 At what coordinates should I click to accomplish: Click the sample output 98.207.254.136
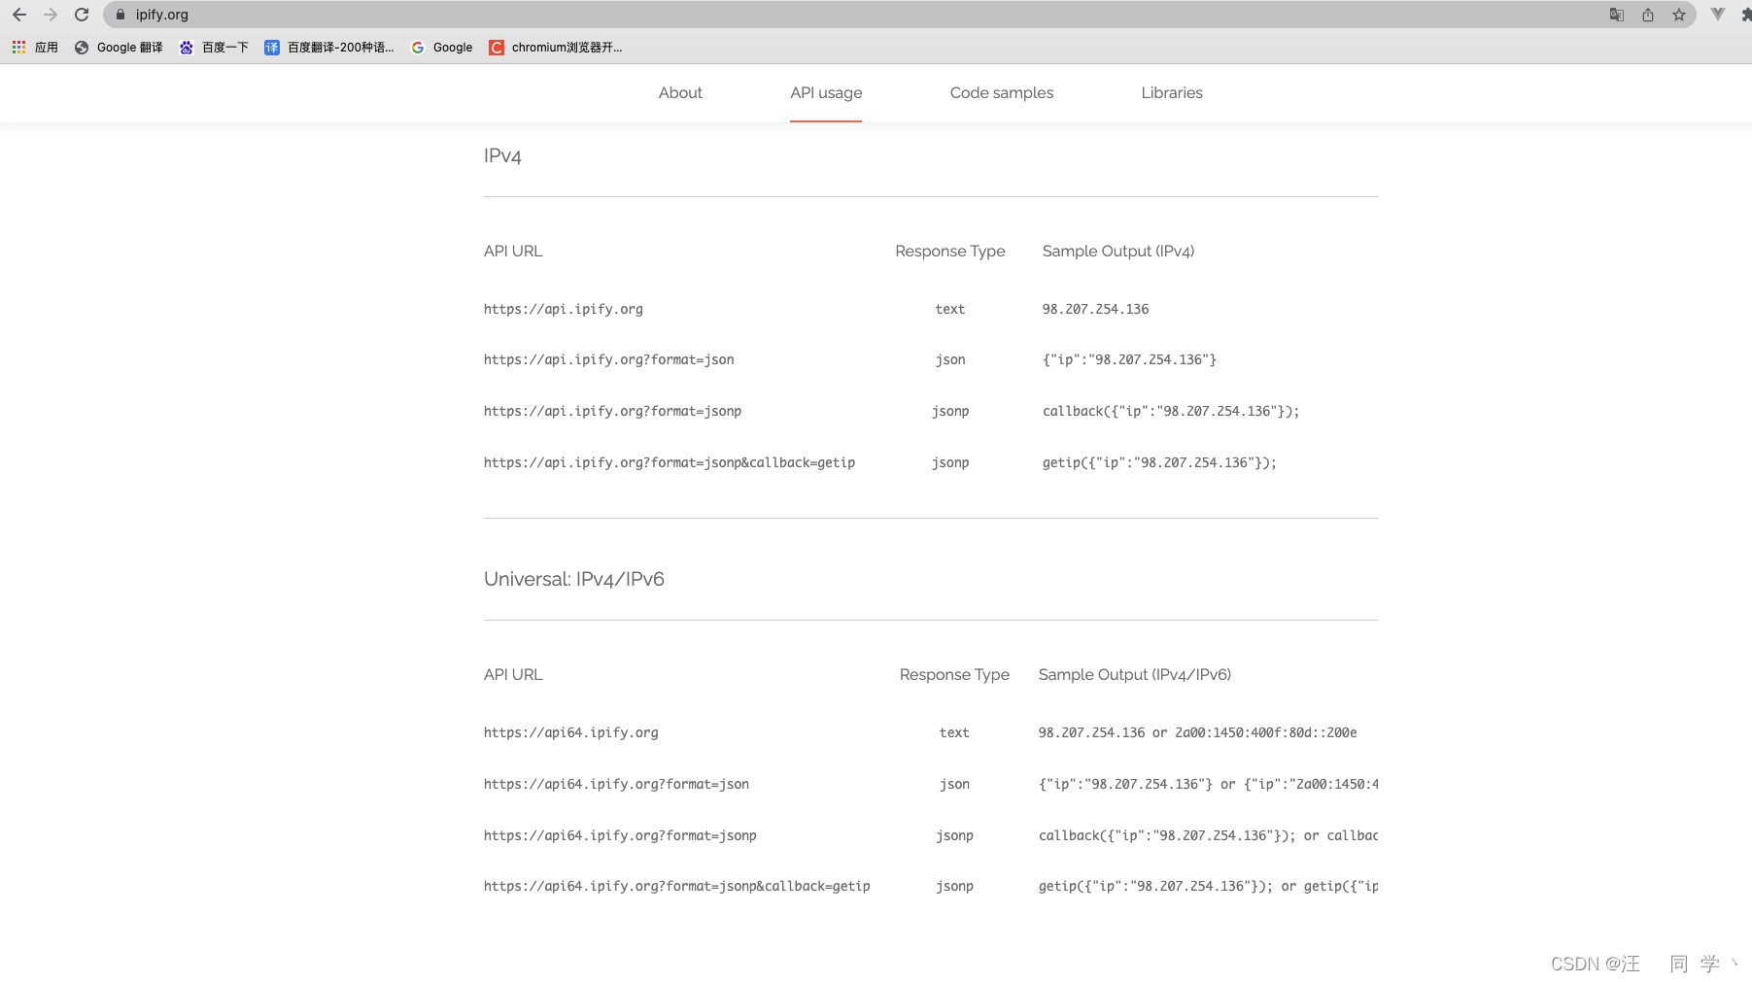pos(1095,309)
